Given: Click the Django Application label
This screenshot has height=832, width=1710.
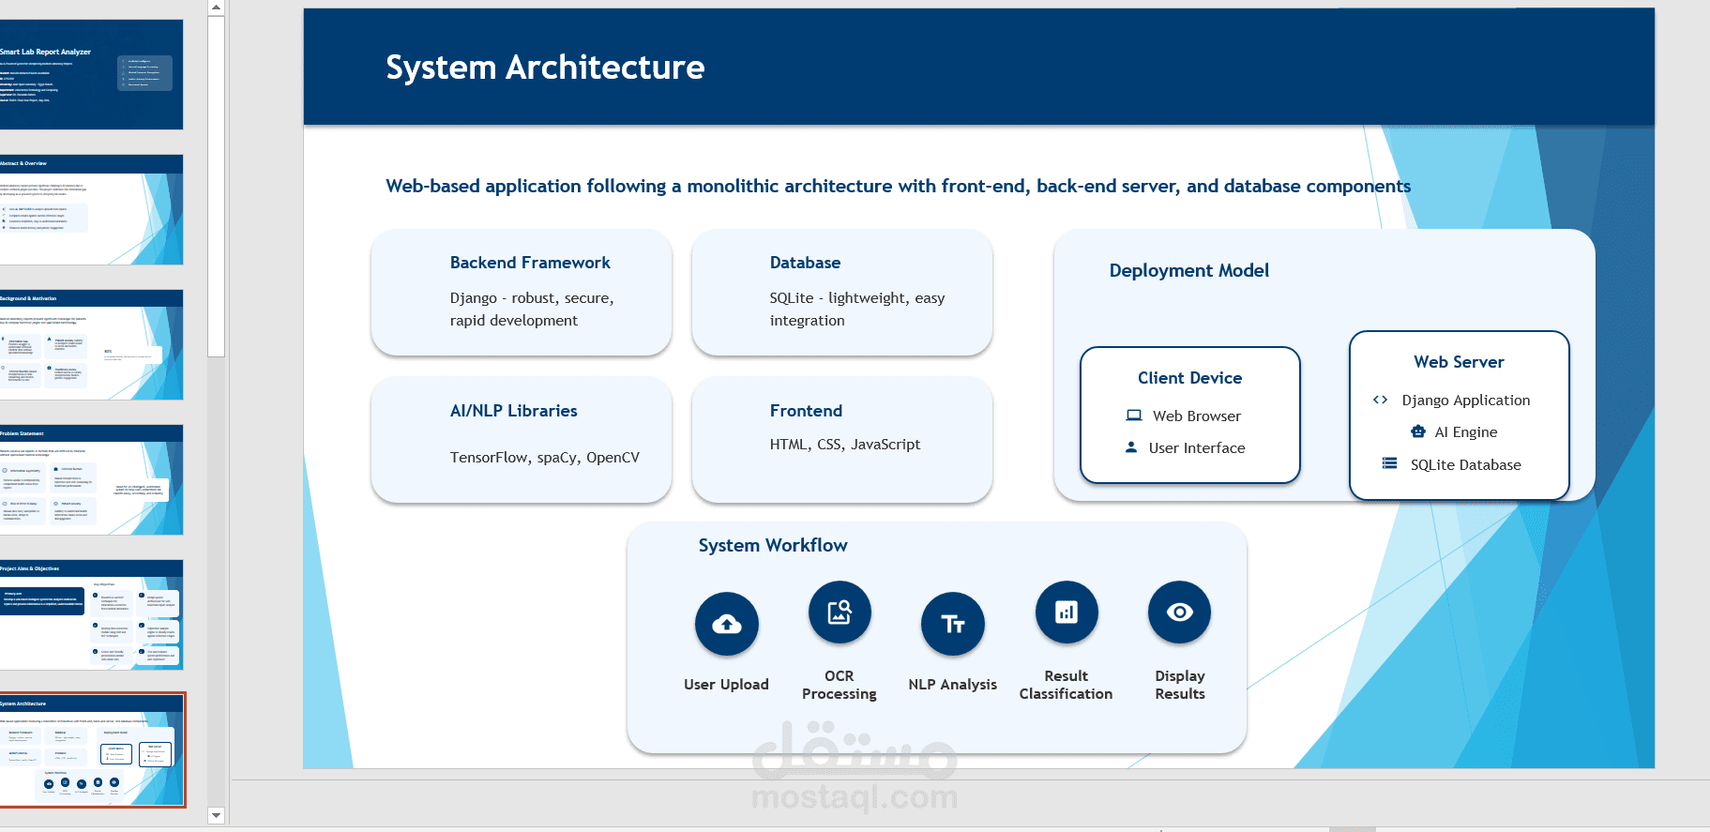Looking at the screenshot, I should (1466, 400).
